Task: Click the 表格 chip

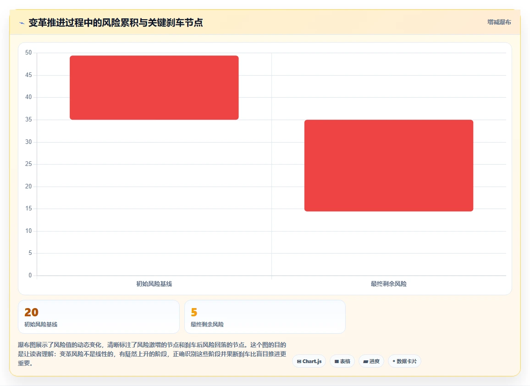Action: click(342, 361)
